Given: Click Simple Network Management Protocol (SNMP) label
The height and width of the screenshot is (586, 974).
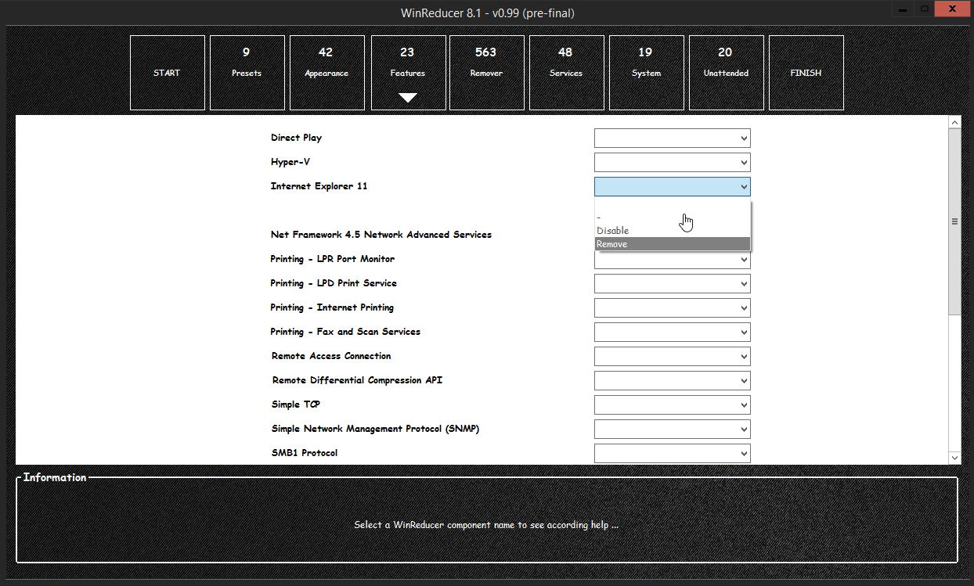Looking at the screenshot, I should [375, 429].
